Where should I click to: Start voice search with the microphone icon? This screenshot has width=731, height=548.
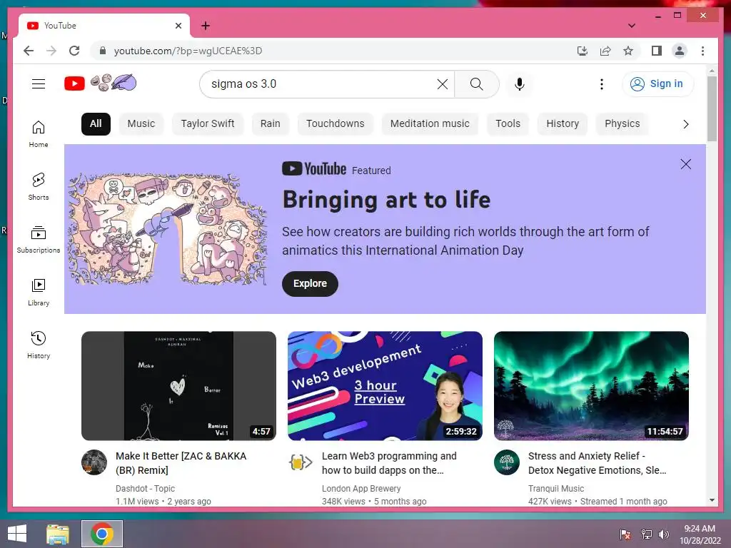point(520,84)
